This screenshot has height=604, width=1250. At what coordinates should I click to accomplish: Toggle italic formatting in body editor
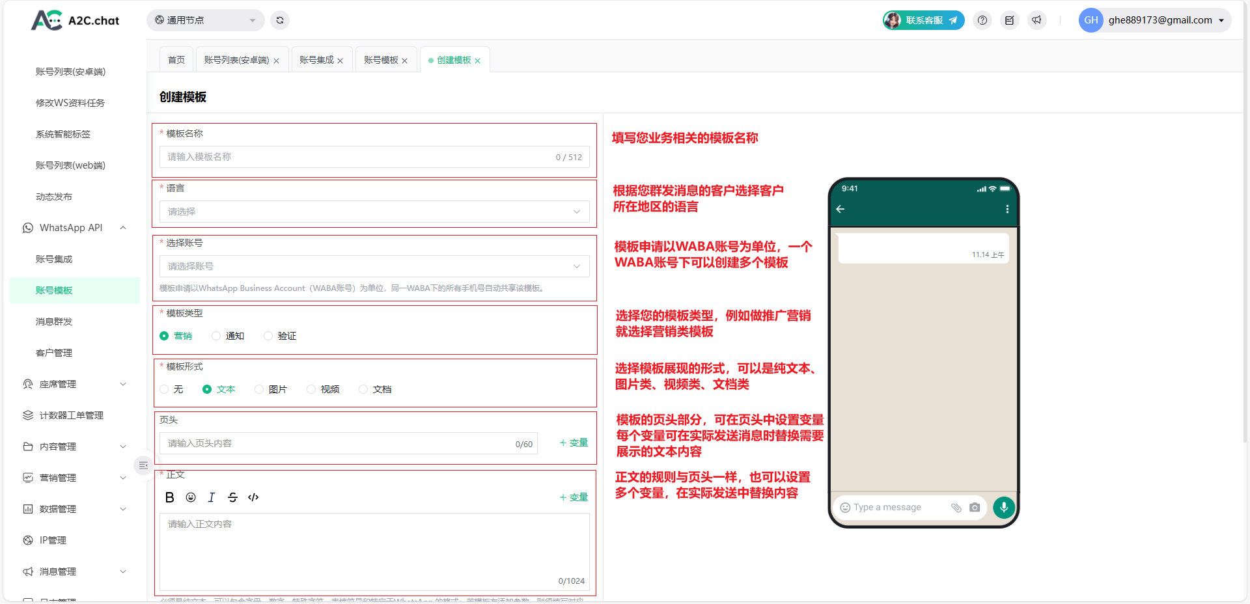(212, 497)
